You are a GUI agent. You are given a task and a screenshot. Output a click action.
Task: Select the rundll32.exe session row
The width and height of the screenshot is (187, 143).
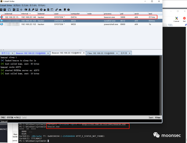click(x=81, y=21)
